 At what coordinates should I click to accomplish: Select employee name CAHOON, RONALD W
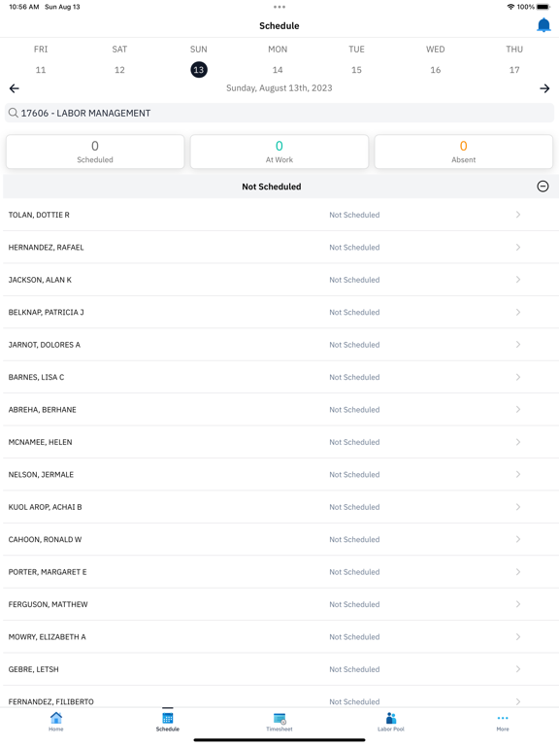[46, 539]
